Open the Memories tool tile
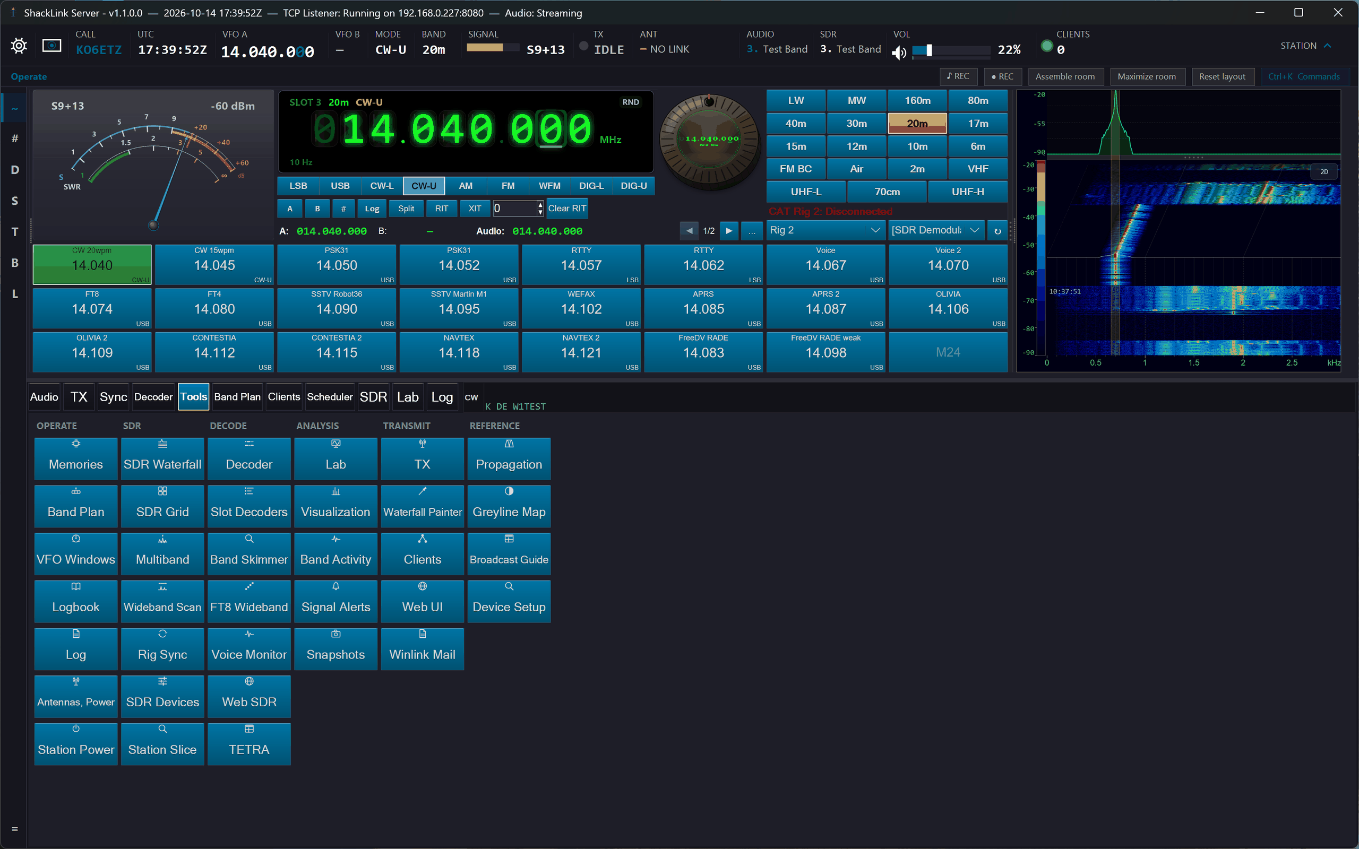The width and height of the screenshot is (1359, 849). (x=76, y=458)
